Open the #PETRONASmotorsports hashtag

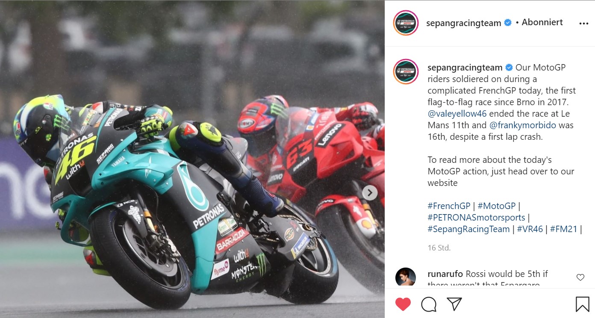[x=476, y=218]
